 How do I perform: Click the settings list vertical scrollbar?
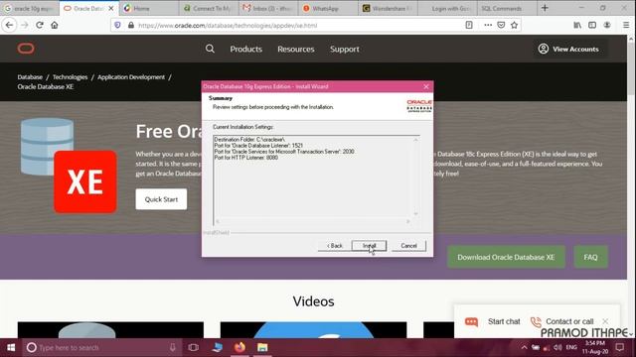tap(415, 177)
